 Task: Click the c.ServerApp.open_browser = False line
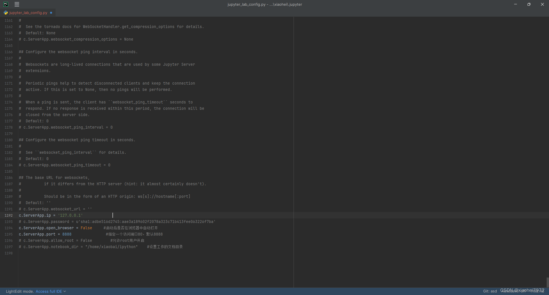coord(55,228)
